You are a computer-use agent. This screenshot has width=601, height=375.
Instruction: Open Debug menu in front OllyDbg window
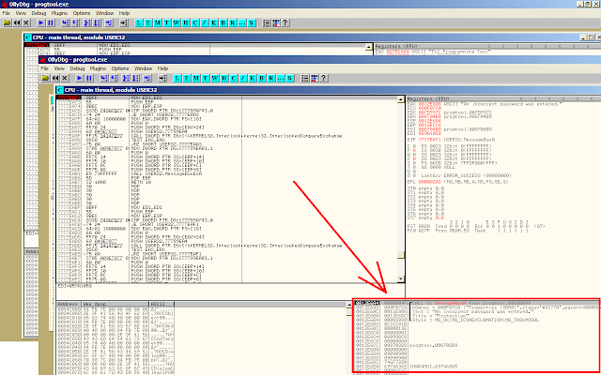tap(77, 68)
